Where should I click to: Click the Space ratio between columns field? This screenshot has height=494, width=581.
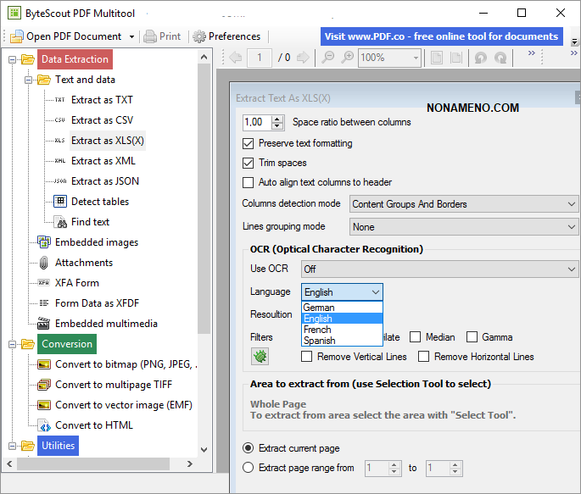coord(257,123)
